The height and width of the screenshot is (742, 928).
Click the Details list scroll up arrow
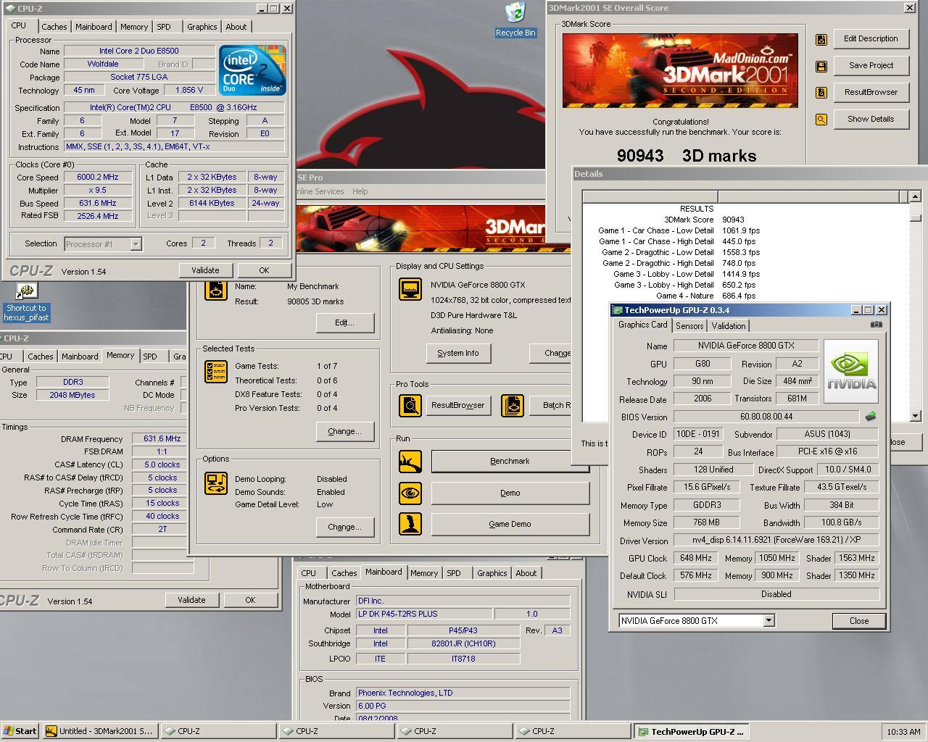tap(915, 196)
